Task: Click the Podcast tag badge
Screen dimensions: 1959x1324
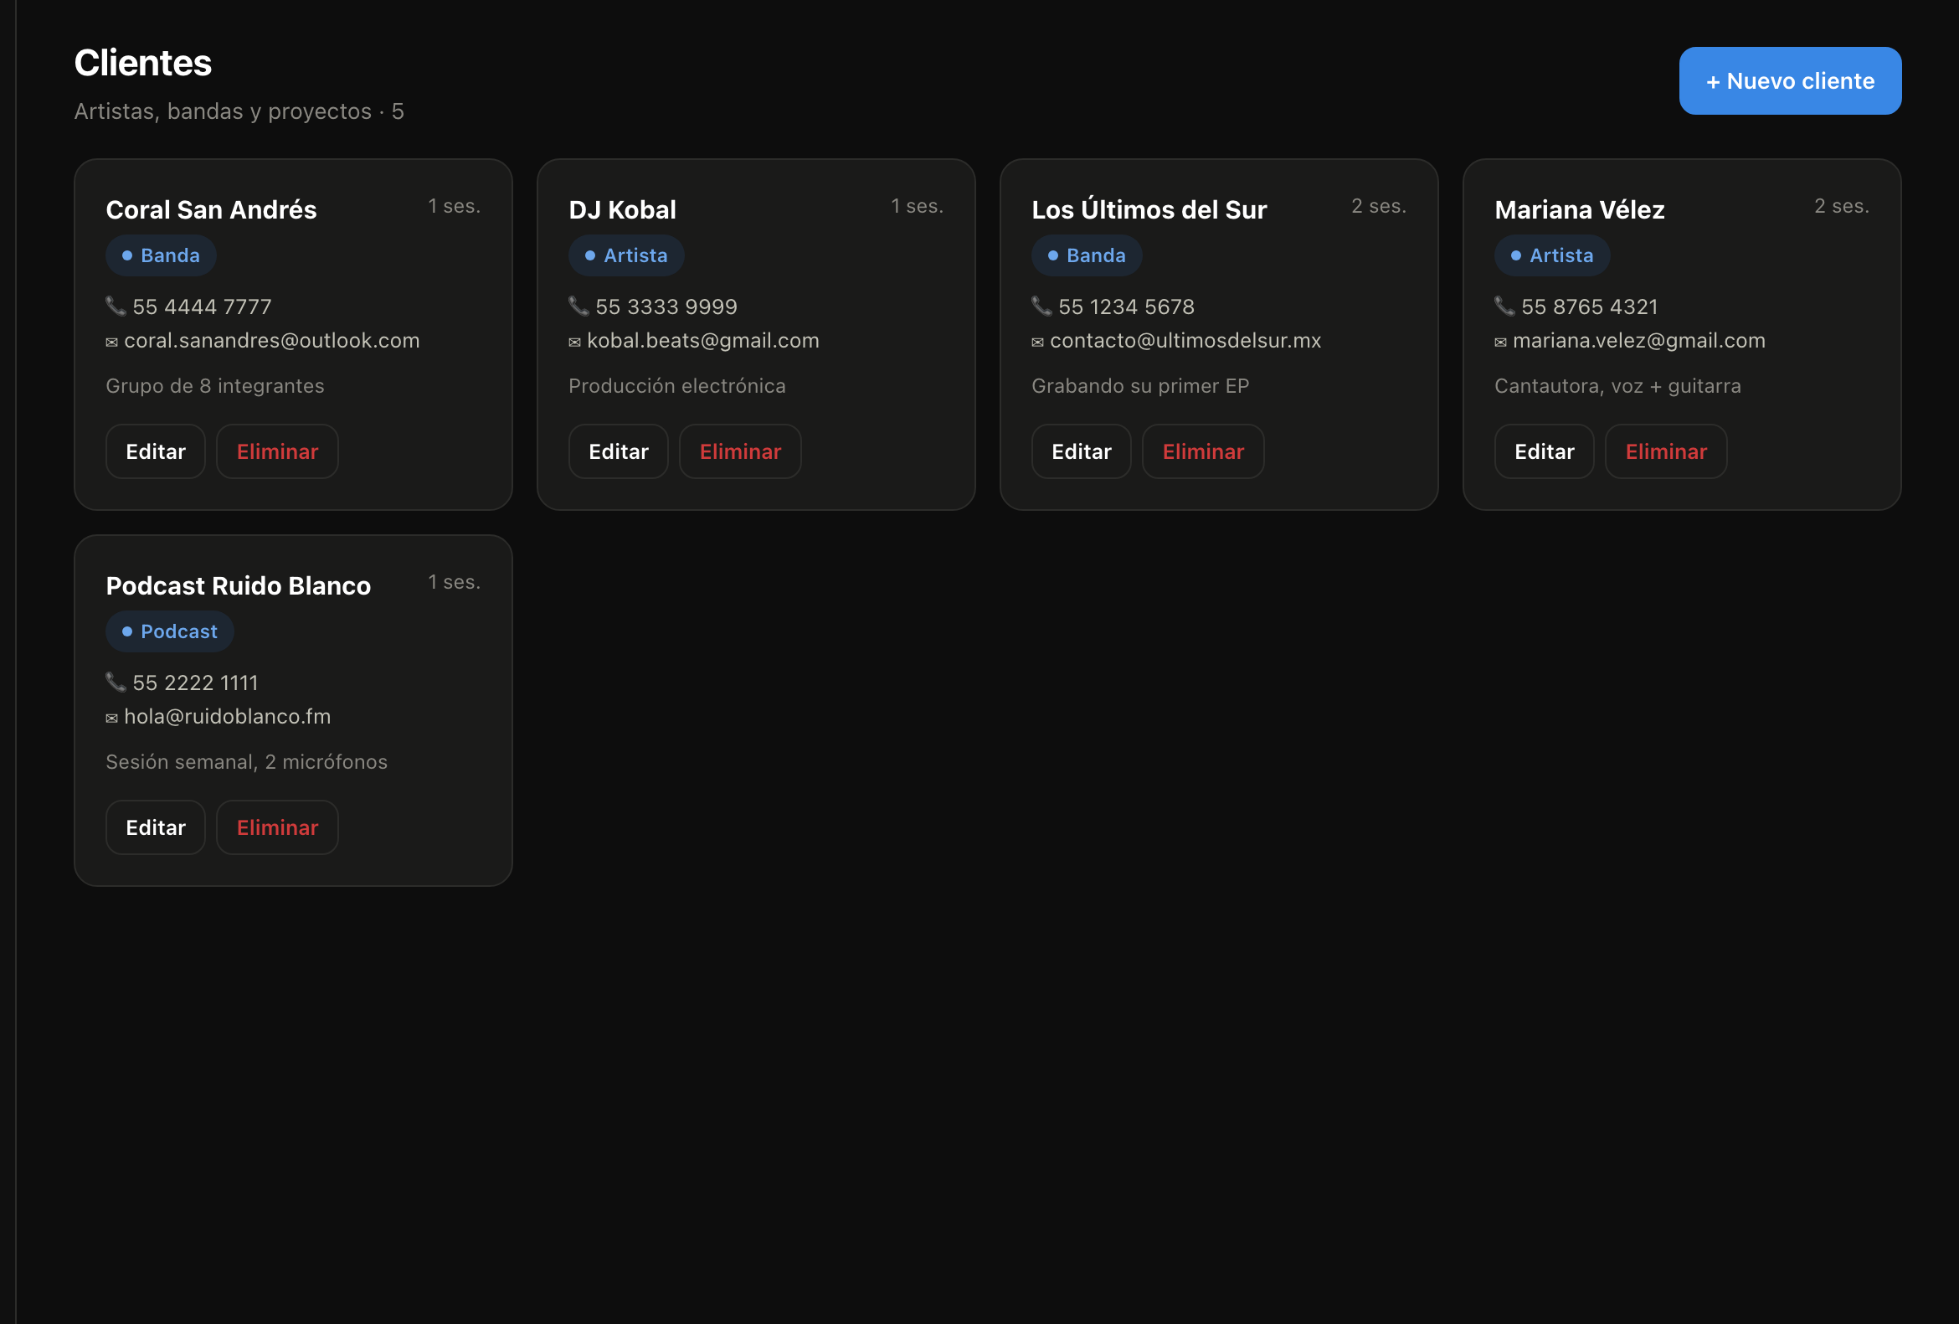Action: (x=169, y=631)
